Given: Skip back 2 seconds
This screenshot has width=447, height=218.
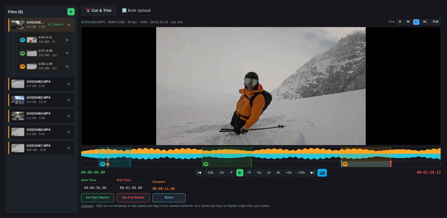Looking at the screenshot, I should pos(222,173).
